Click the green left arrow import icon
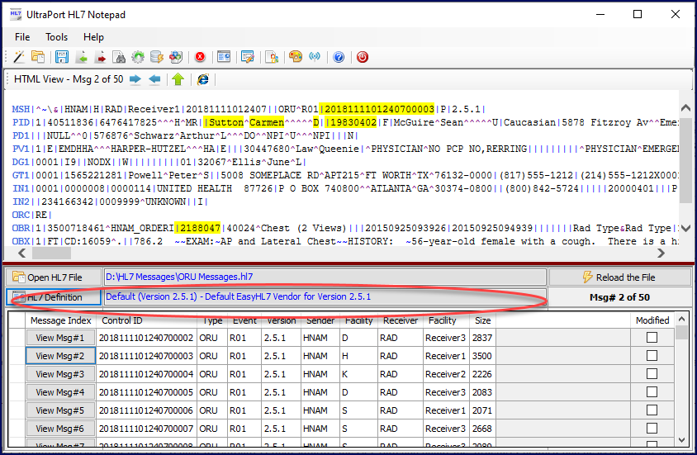 [82, 57]
